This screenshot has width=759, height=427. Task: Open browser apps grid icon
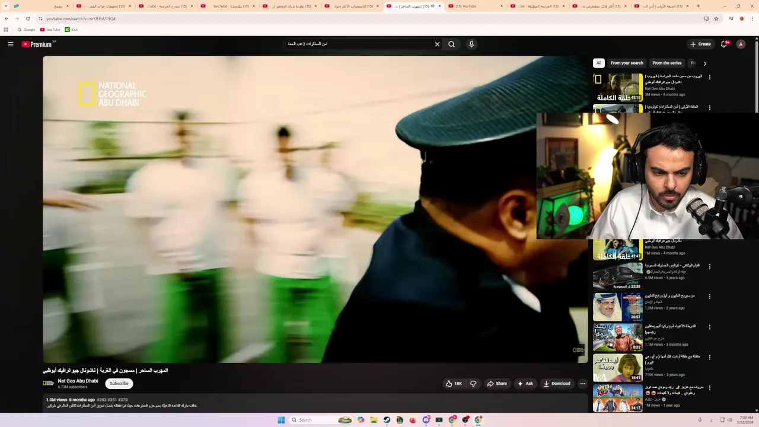[x=6, y=30]
